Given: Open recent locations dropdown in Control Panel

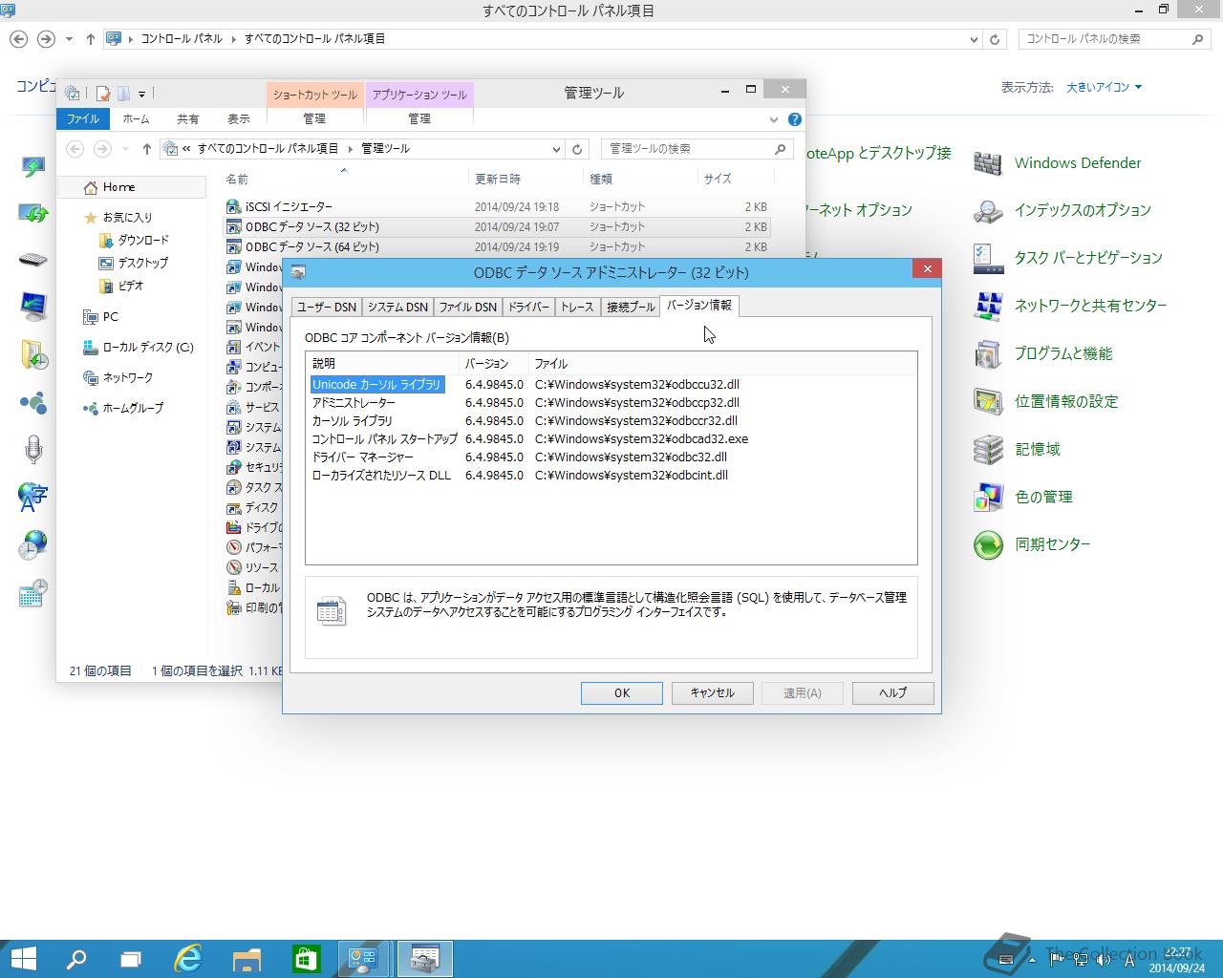Looking at the screenshot, I should pos(69,39).
